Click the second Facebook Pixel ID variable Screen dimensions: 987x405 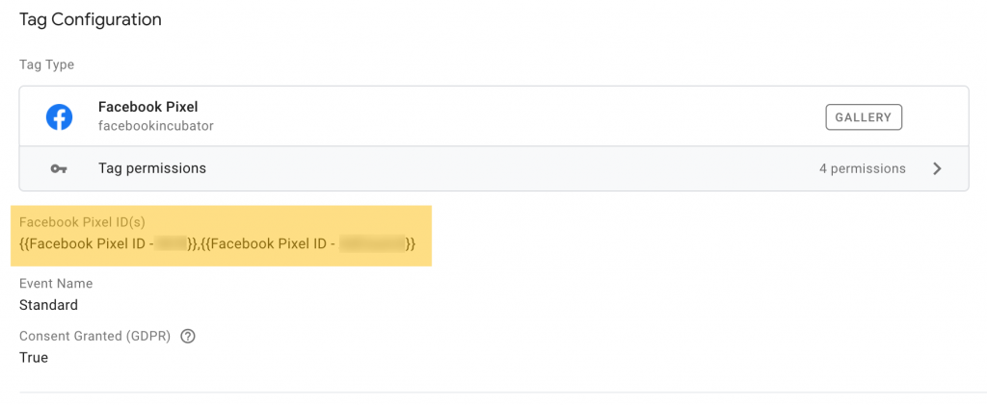pyautogui.click(x=308, y=245)
